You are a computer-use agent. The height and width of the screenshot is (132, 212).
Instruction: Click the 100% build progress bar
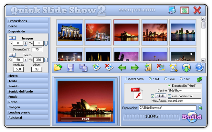point(152,116)
